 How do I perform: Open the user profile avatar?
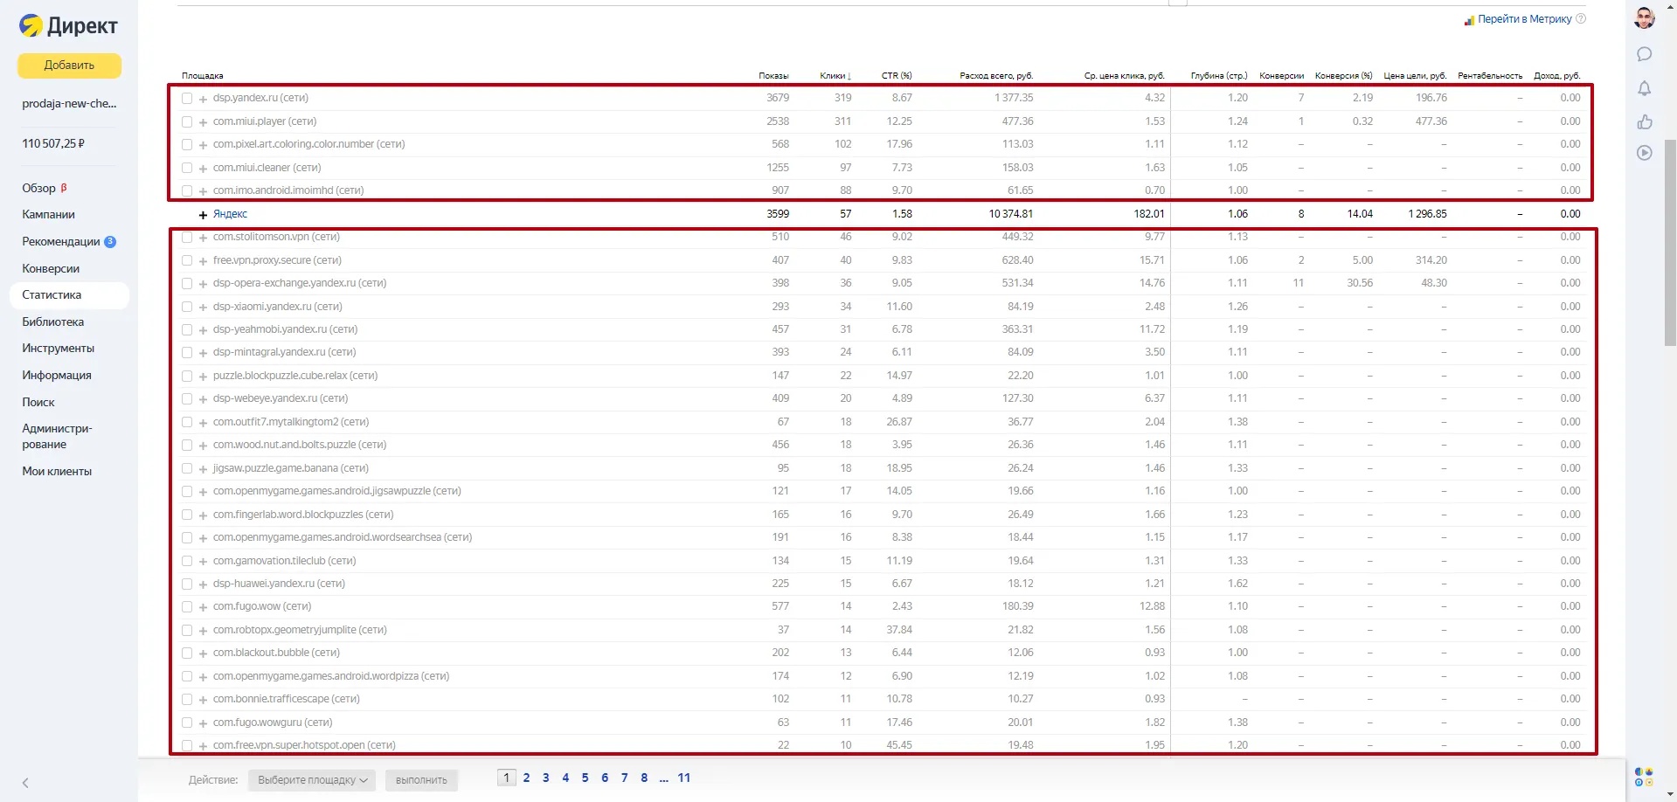[x=1644, y=18]
